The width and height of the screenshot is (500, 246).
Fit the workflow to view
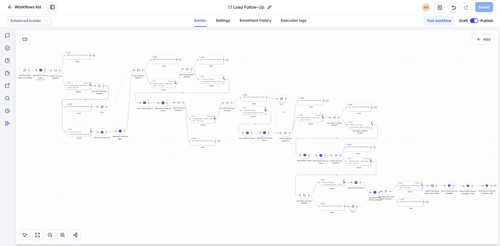coord(37,235)
